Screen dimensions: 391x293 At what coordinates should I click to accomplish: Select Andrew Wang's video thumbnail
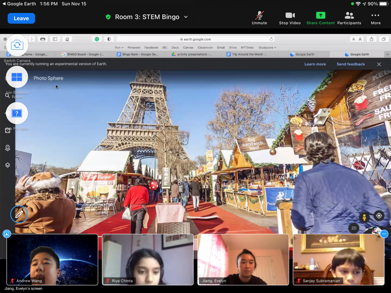pos(52,259)
